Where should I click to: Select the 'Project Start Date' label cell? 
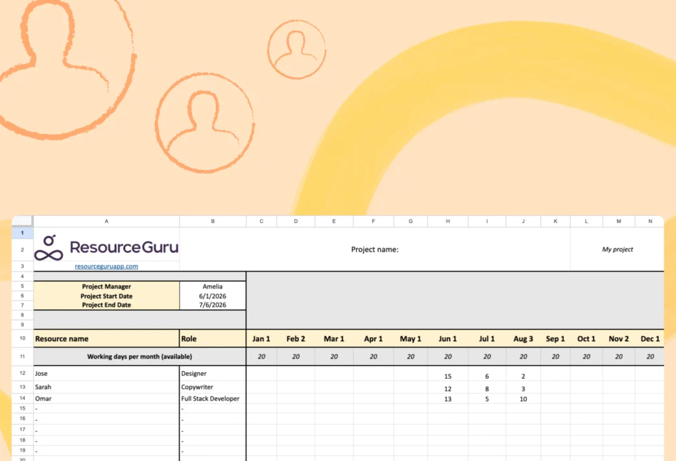pos(106,296)
